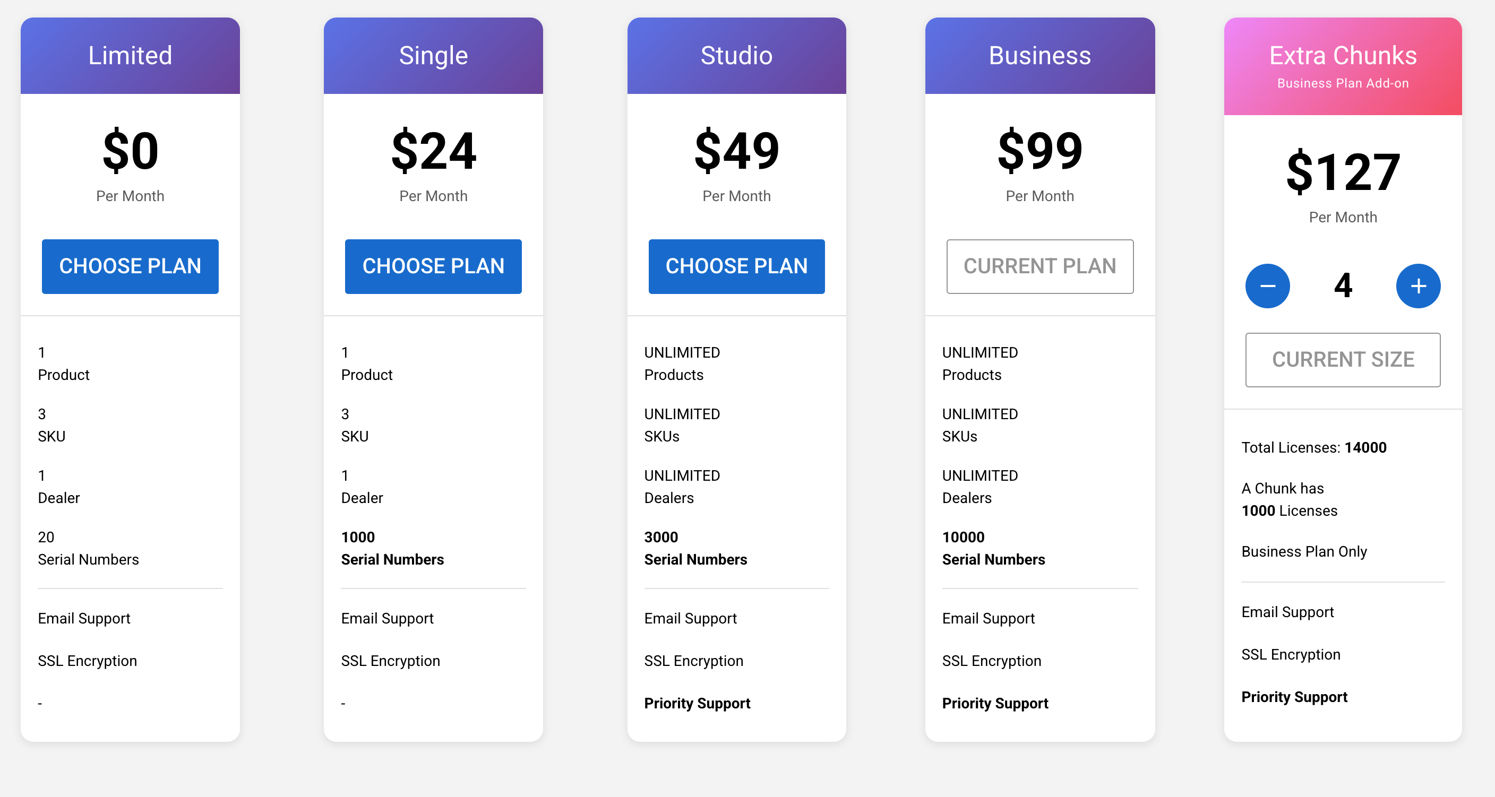
Task: Select the Limited plan header
Action: click(130, 55)
